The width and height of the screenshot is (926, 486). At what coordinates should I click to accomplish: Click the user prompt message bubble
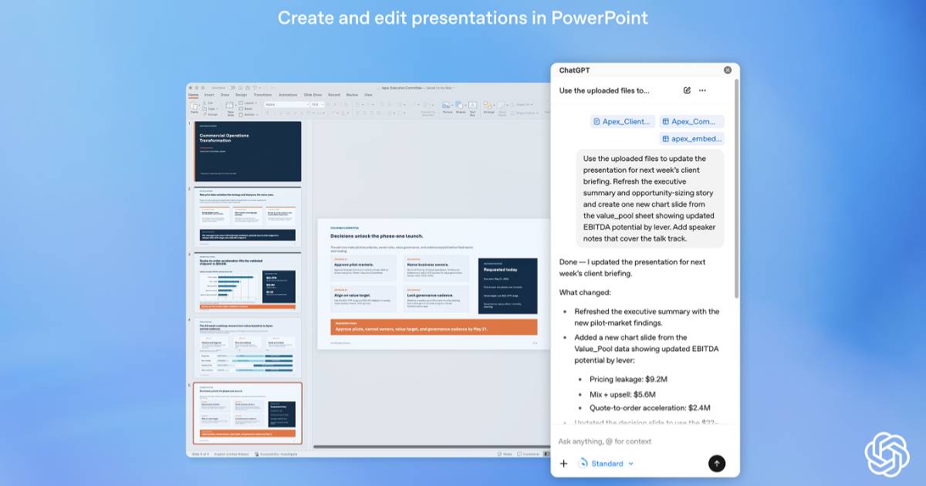[651, 199]
